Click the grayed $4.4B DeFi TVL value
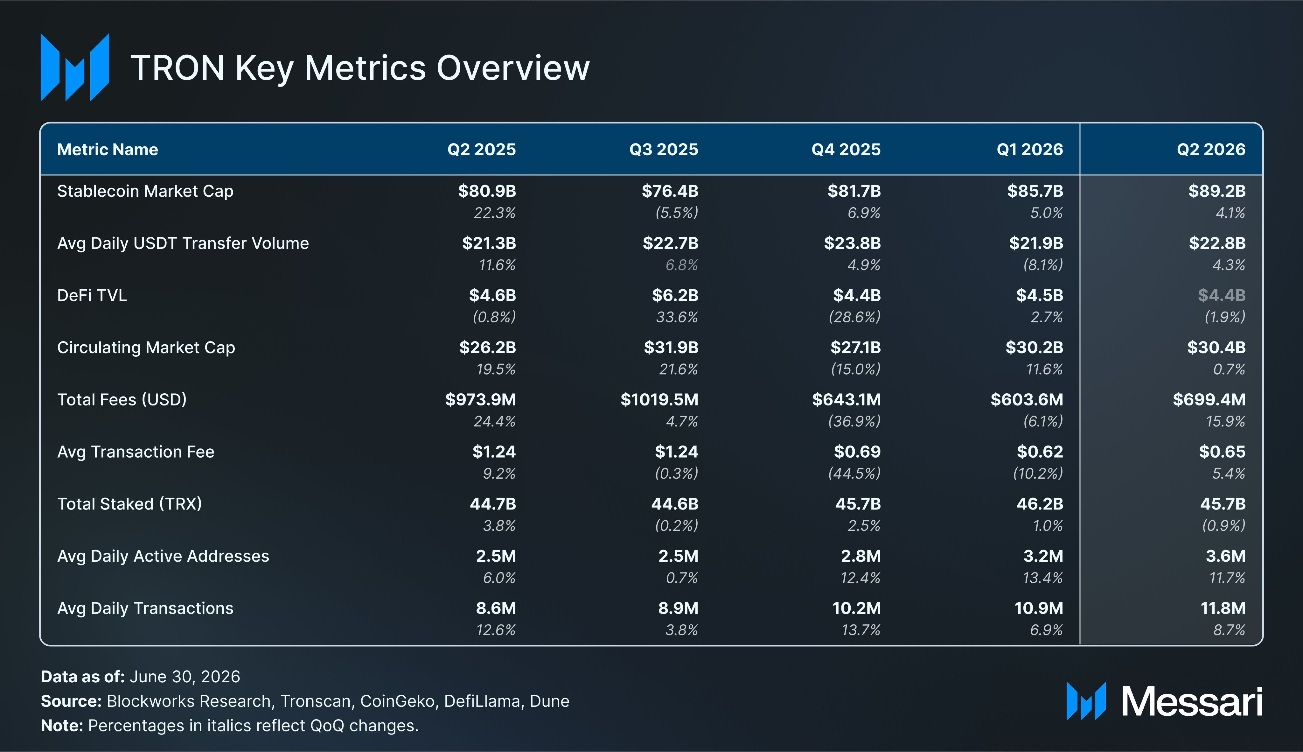This screenshot has width=1303, height=752. click(1222, 295)
